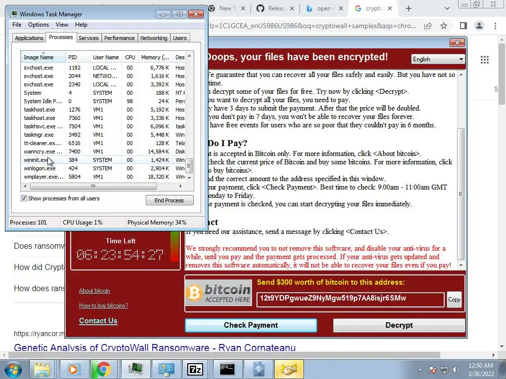The height and width of the screenshot is (379, 506).
Task: Open Windows Explorer from the taskbar
Action: point(42,369)
